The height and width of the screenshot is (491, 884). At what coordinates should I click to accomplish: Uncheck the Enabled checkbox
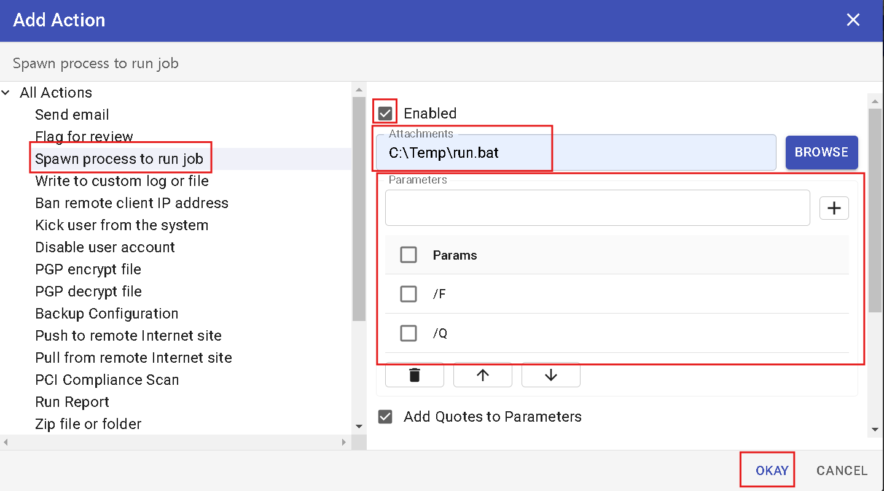[385, 114]
